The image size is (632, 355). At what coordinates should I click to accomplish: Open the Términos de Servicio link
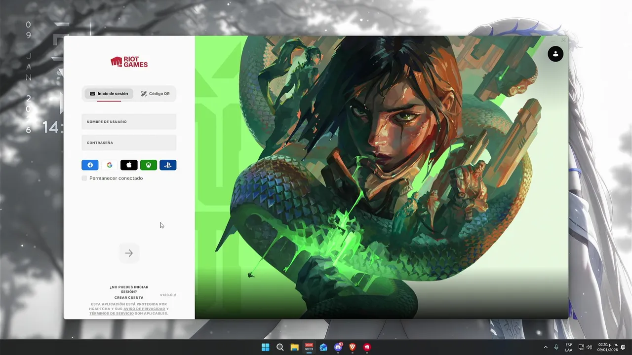[112, 314]
